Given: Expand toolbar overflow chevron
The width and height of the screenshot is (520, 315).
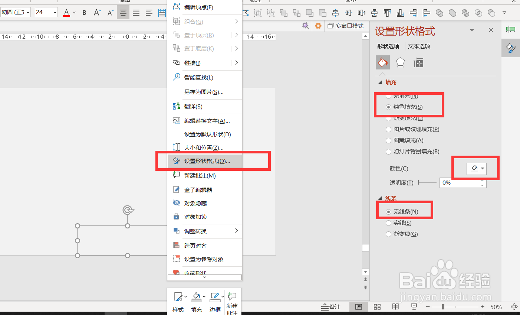Looking at the screenshot, I should 504,13.
